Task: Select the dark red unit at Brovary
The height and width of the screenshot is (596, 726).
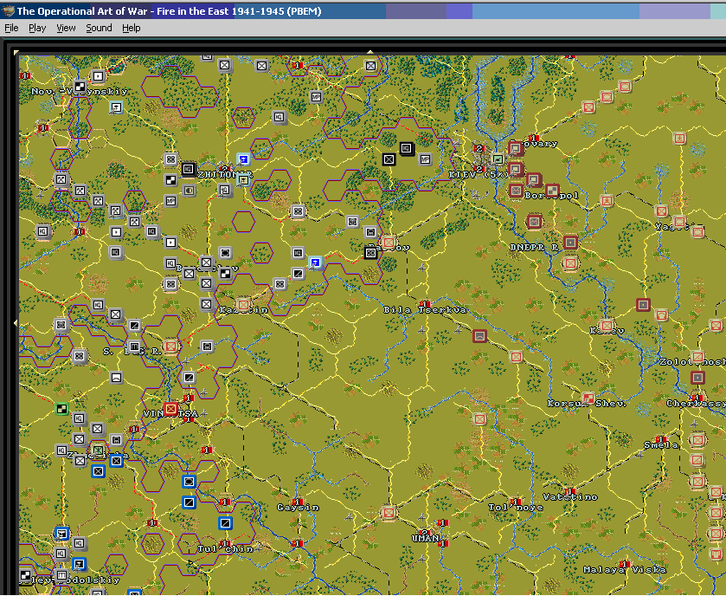Action: tap(516, 148)
